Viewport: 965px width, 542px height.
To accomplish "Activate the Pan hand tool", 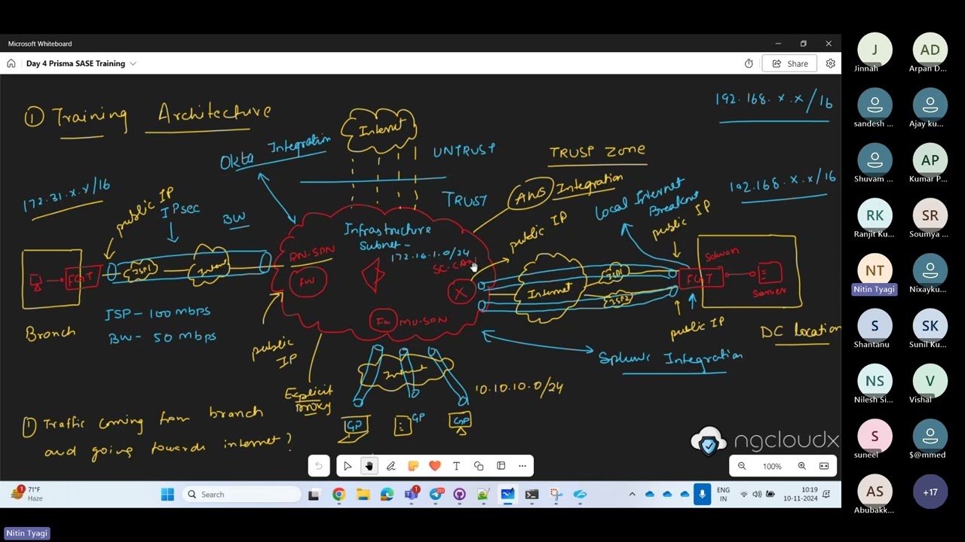I will (369, 466).
